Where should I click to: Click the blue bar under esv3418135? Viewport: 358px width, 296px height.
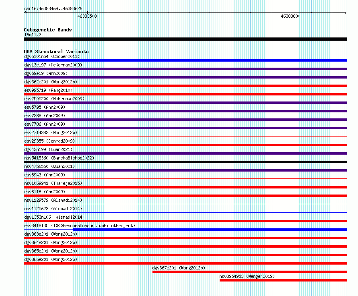(210, 230)
